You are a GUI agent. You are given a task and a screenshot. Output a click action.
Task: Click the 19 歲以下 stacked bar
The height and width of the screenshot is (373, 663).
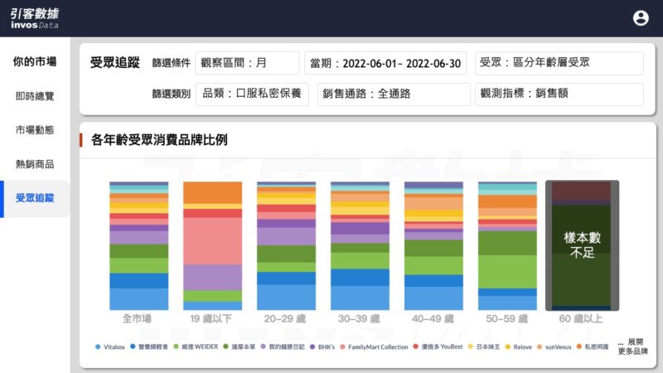212,246
